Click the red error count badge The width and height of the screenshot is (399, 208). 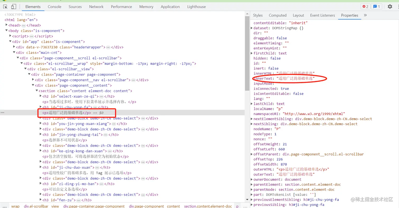(365, 7)
